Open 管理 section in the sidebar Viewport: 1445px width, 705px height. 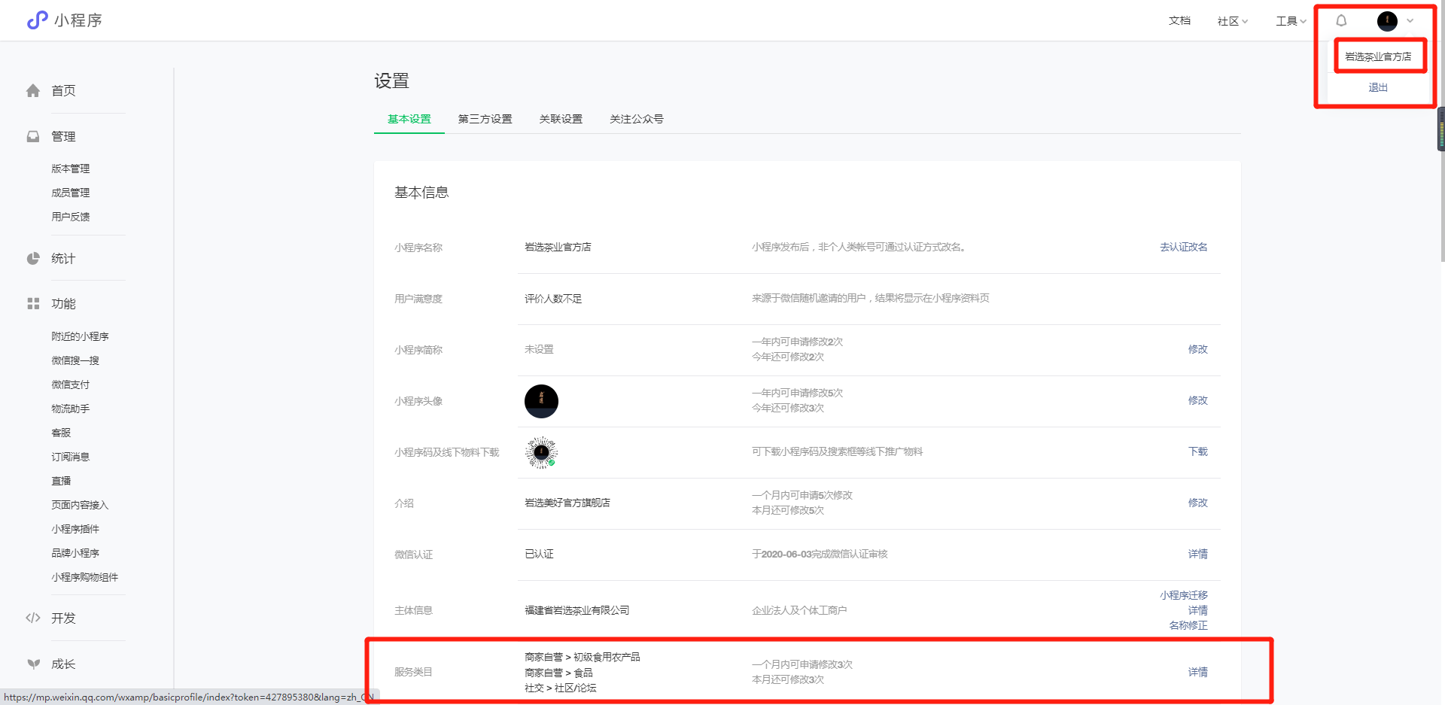(x=63, y=136)
